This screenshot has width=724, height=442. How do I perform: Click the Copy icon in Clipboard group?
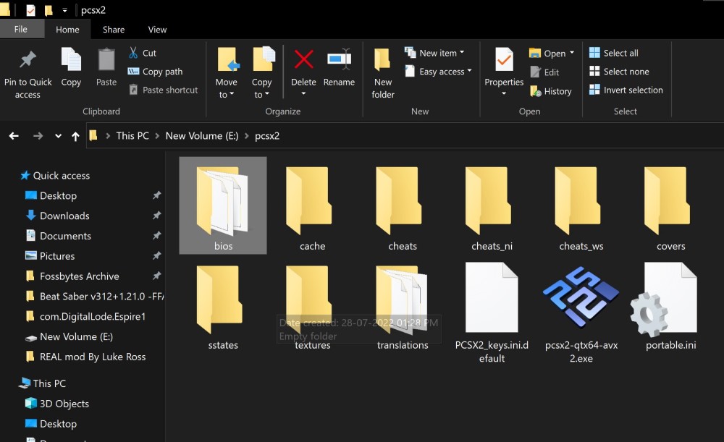pyautogui.click(x=71, y=61)
